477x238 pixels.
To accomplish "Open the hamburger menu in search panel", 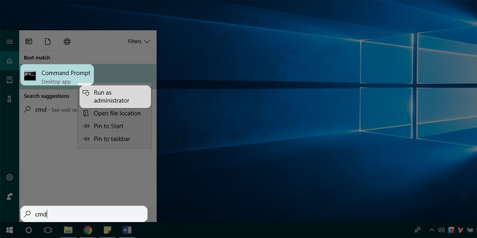I will [9, 42].
